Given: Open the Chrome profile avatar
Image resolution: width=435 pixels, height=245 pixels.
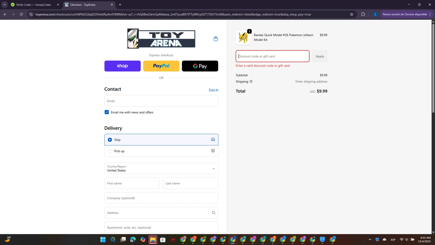Looking at the screenshot, I should (x=375, y=14).
